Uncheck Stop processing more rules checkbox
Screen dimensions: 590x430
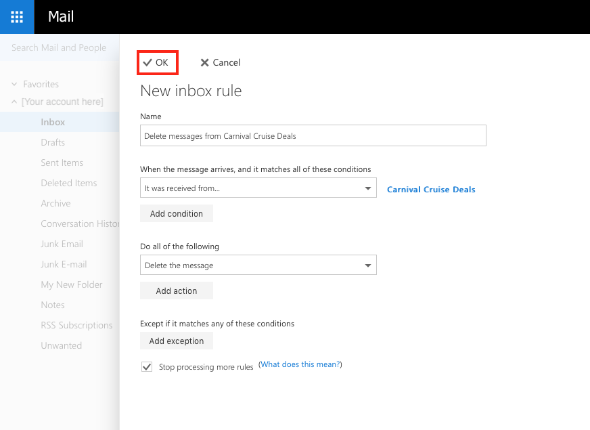[147, 367]
